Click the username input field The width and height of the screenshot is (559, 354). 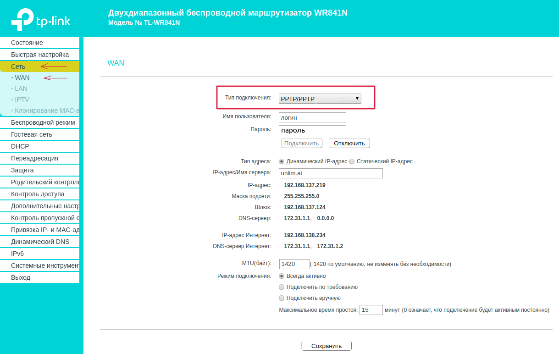click(312, 117)
